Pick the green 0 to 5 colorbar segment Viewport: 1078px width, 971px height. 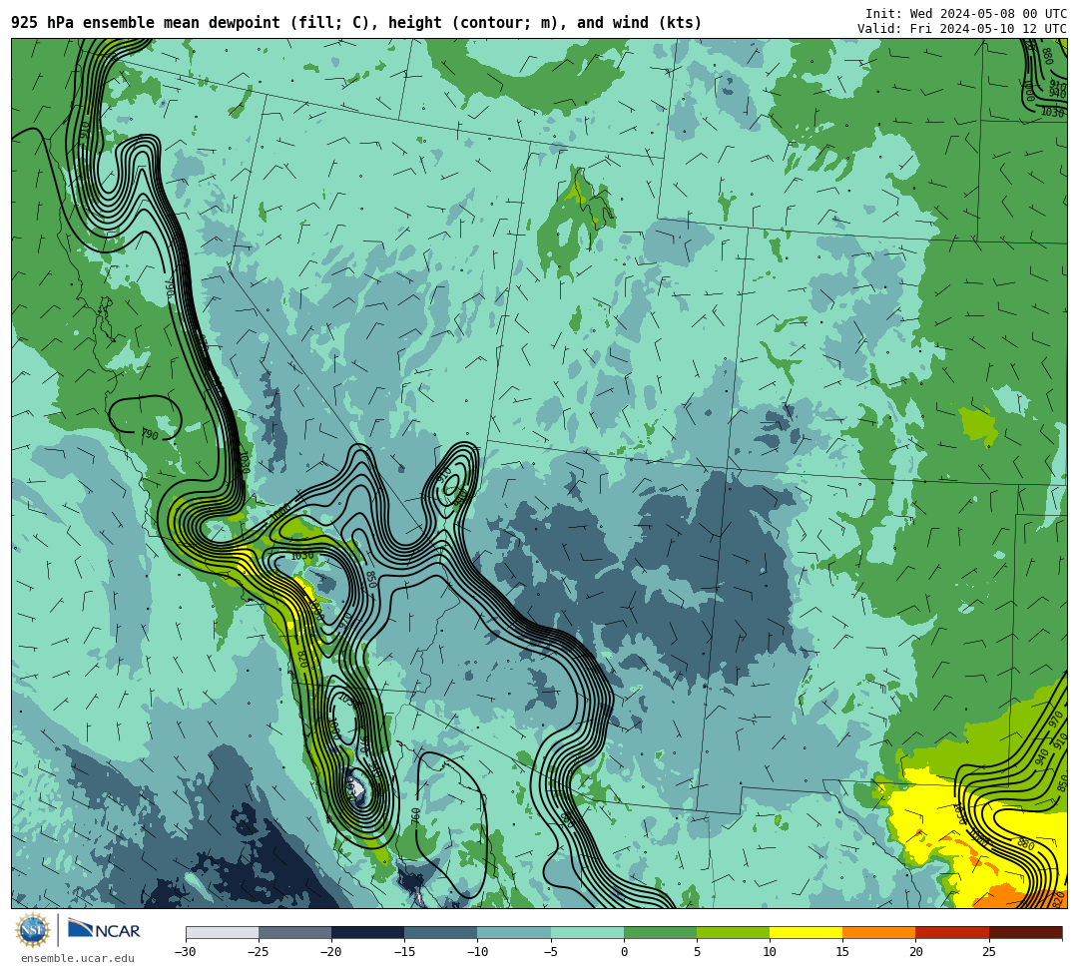coord(660,932)
